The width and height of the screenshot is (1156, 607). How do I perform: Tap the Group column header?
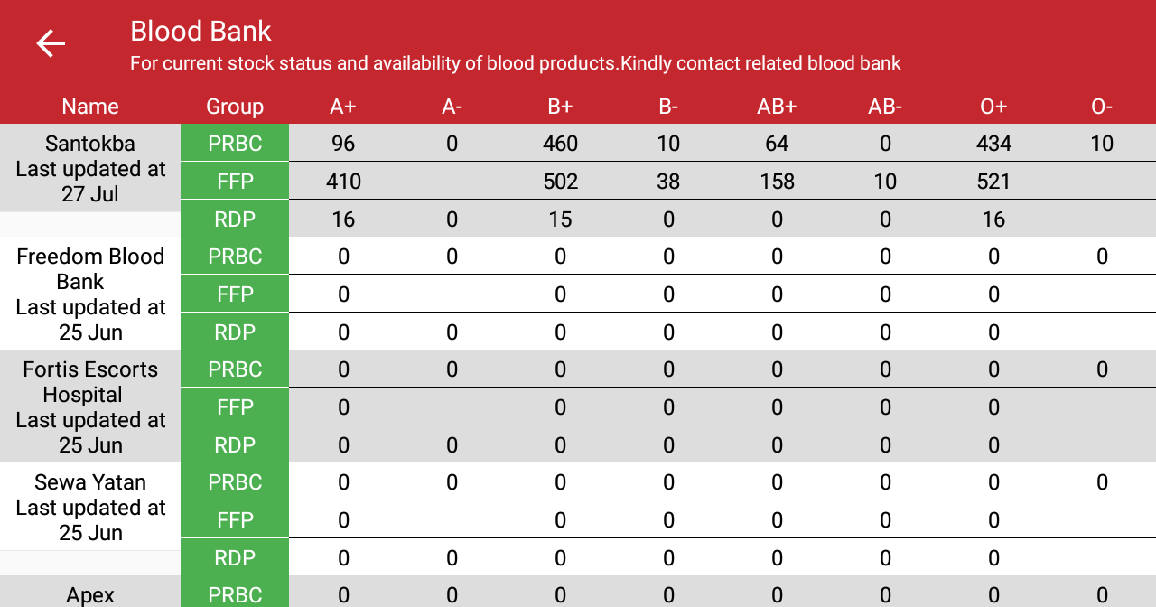pyautogui.click(x=235, y=107)
